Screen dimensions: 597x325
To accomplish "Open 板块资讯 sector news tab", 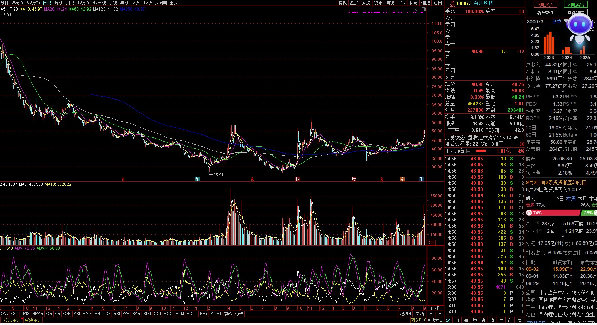I will [33, 320].
